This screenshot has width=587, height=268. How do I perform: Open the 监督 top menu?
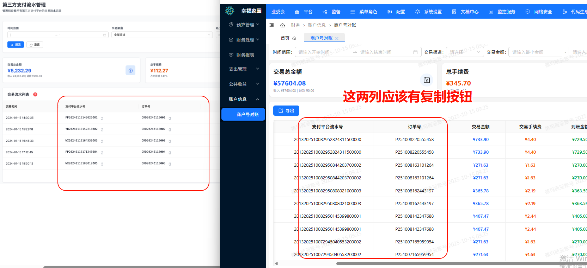pos(331,12)
